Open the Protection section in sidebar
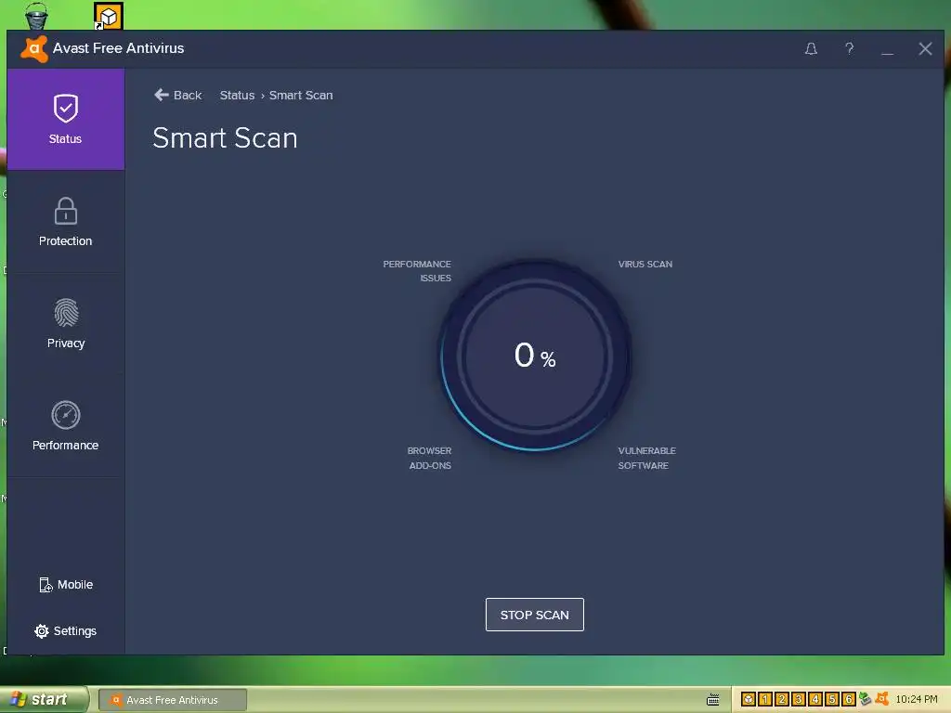The width and height of the screenshot is (951, 713). [66, 222]
